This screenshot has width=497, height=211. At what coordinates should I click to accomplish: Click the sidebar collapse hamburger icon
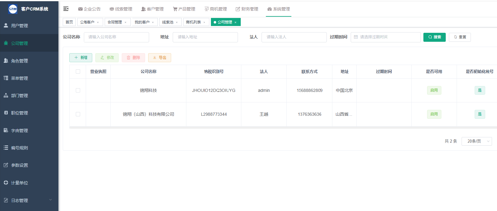pos(66,9)
